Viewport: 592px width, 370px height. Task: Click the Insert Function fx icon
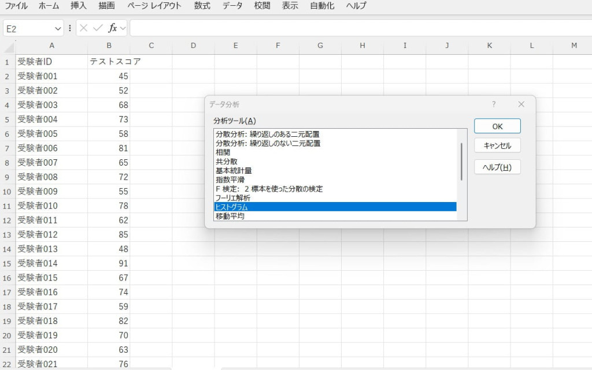[112, 28]
